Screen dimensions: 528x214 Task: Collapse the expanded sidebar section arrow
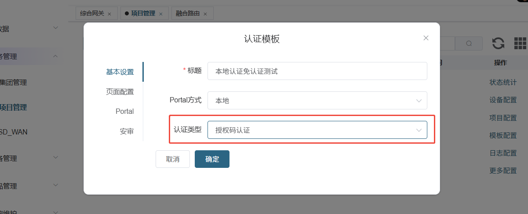click(55, 56)
